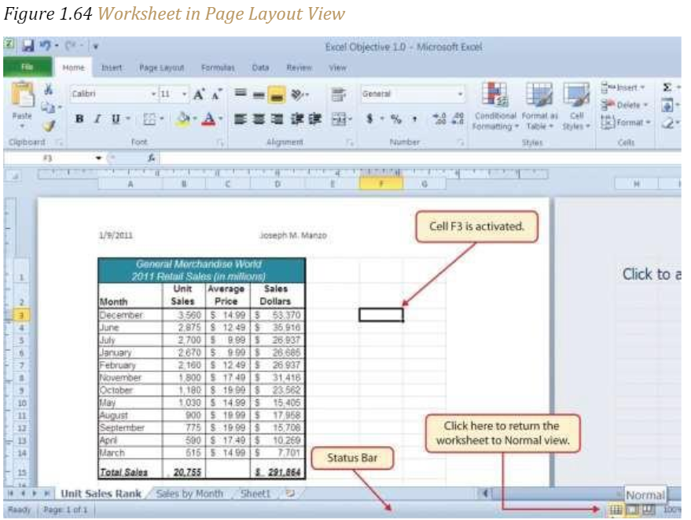
Task: Click the Accounting dollar format icon
Action: click(x=369, y=119)
